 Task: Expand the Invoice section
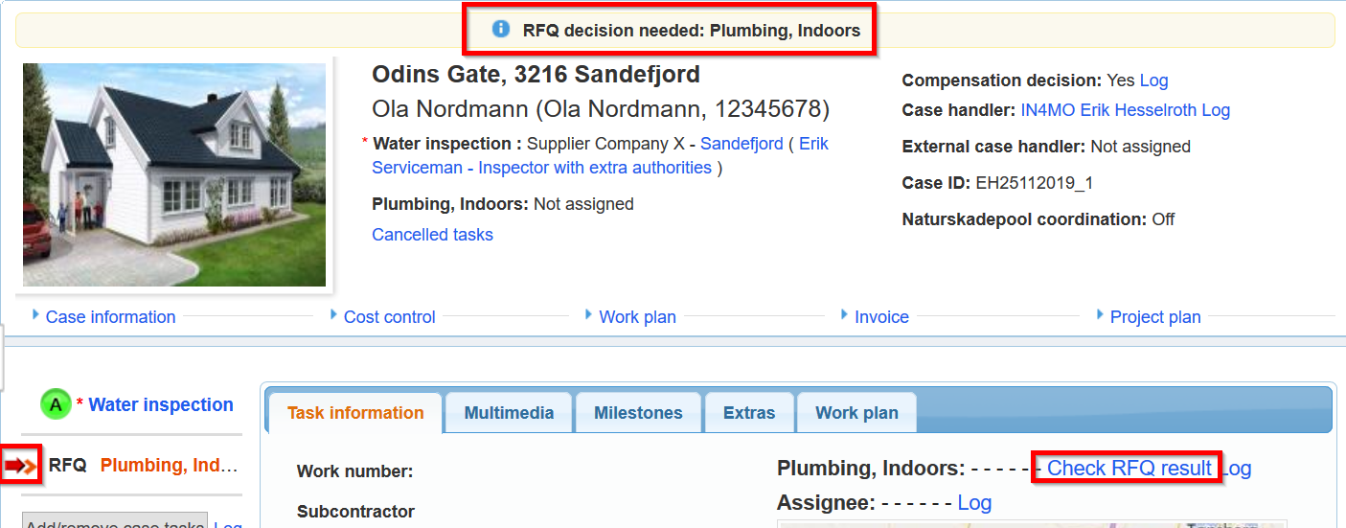881,317
